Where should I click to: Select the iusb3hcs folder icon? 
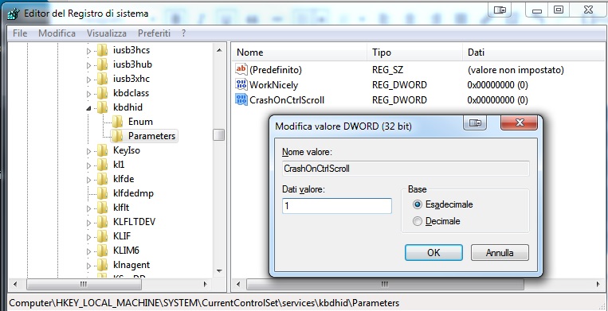click(x=102, y=50)
